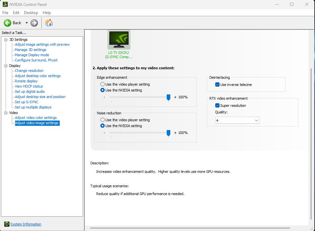Click the Noise reduction slider thumb

(x=169, y=133)
